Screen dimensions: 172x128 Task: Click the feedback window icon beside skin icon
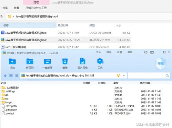tap(152, 52)
